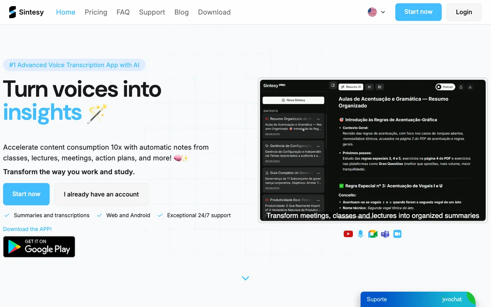Click the share icon in the preview
Viewport: 491px width, 307px height.
(461, 87)
